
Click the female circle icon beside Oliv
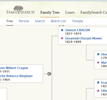[x=98, y=91]
